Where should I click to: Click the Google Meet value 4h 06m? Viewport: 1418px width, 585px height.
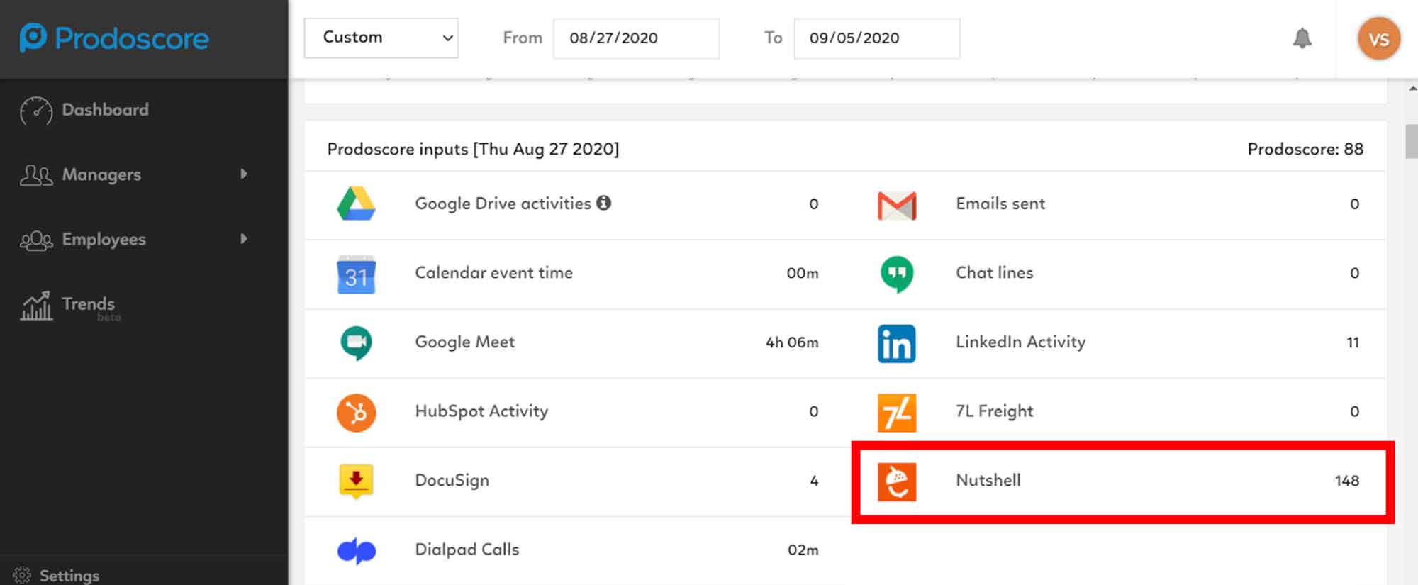[x=792, y=342]
